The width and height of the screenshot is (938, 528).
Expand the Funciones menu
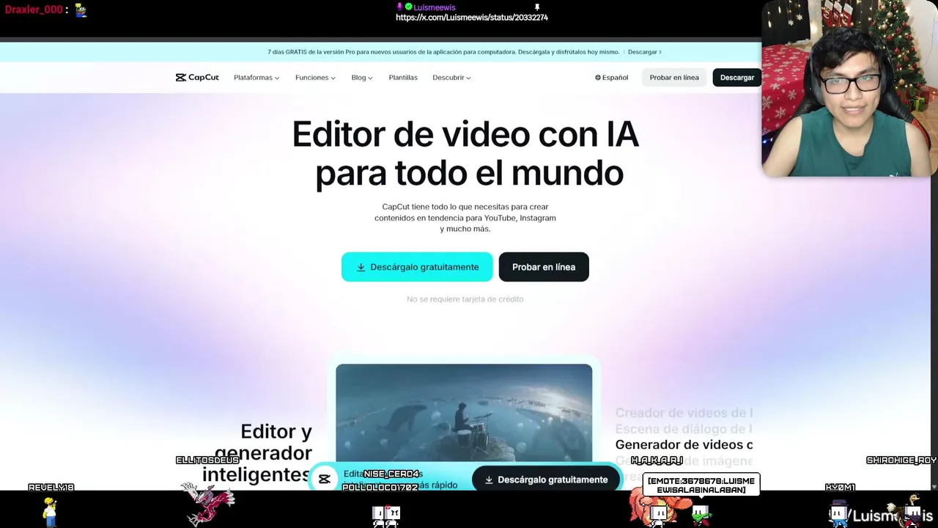[x=315, y=78]
